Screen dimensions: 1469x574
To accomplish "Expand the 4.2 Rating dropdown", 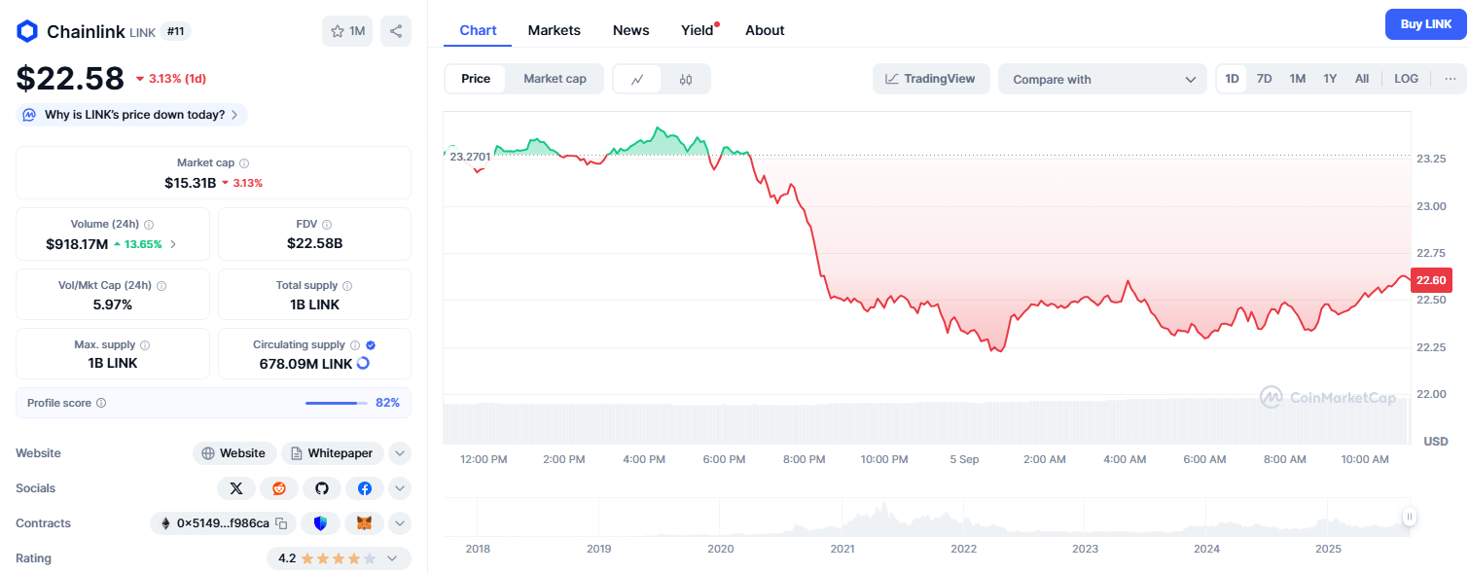I will (339, 558).
